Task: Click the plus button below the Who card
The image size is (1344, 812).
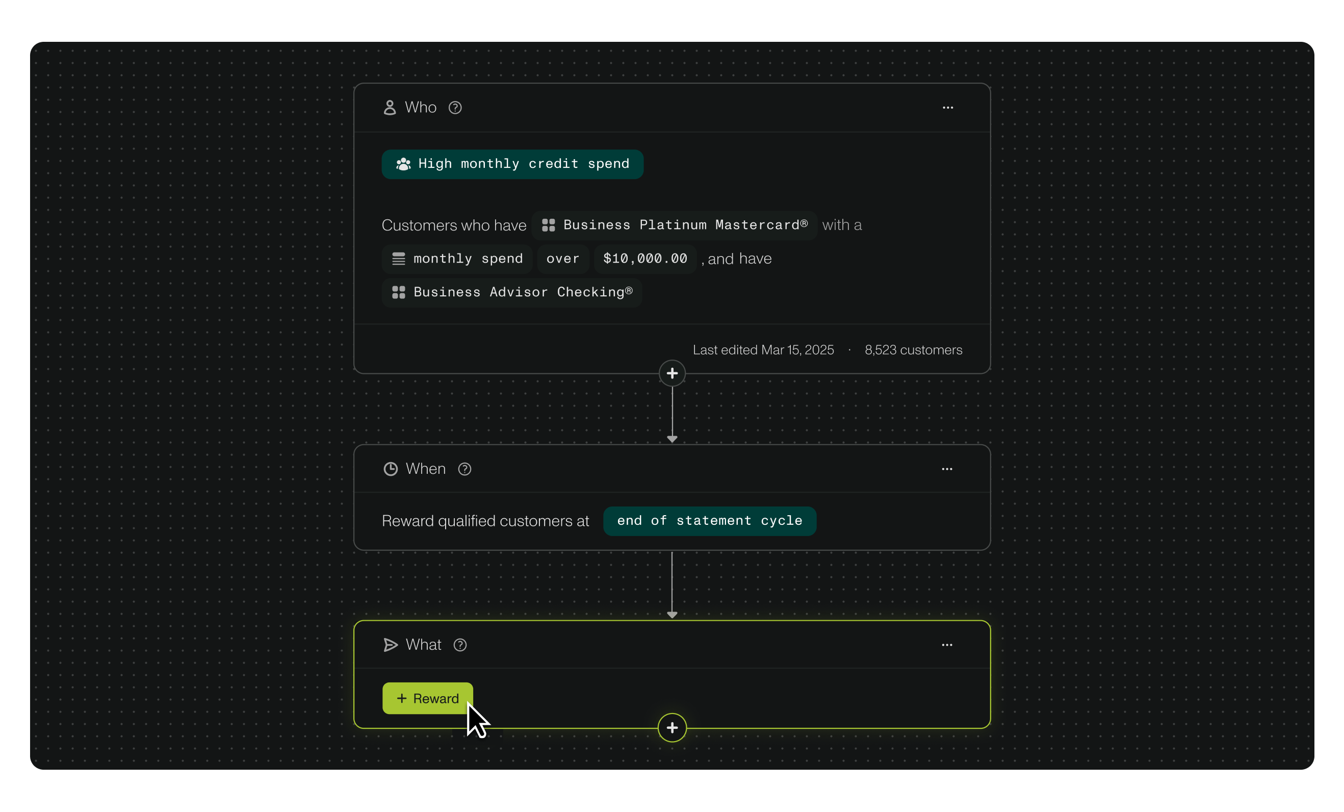Action: coord(672,373)
